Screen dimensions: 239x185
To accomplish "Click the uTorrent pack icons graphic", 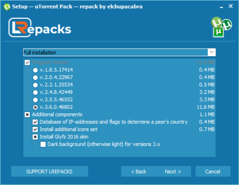I will tap(221, 27).
